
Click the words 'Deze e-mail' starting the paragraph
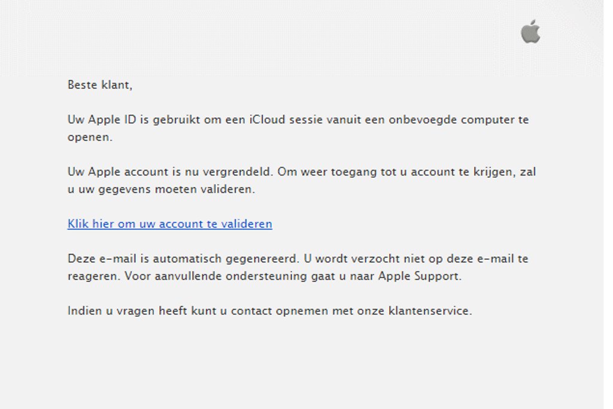tap(96, 259)
